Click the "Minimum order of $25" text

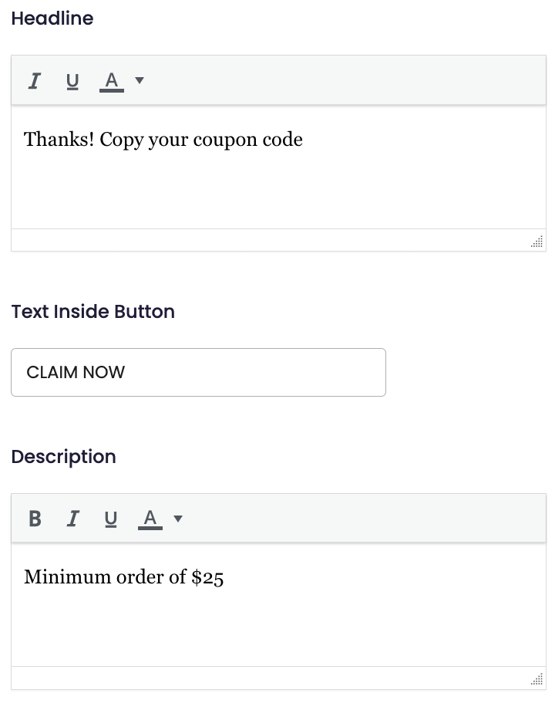tap(124, 577)
